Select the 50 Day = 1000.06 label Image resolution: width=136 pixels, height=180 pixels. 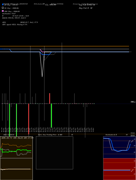coord(11,8)
